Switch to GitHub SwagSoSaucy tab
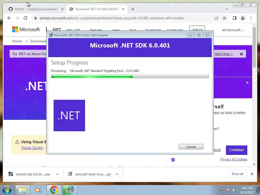The image size is (260, 195). [36, 9]
